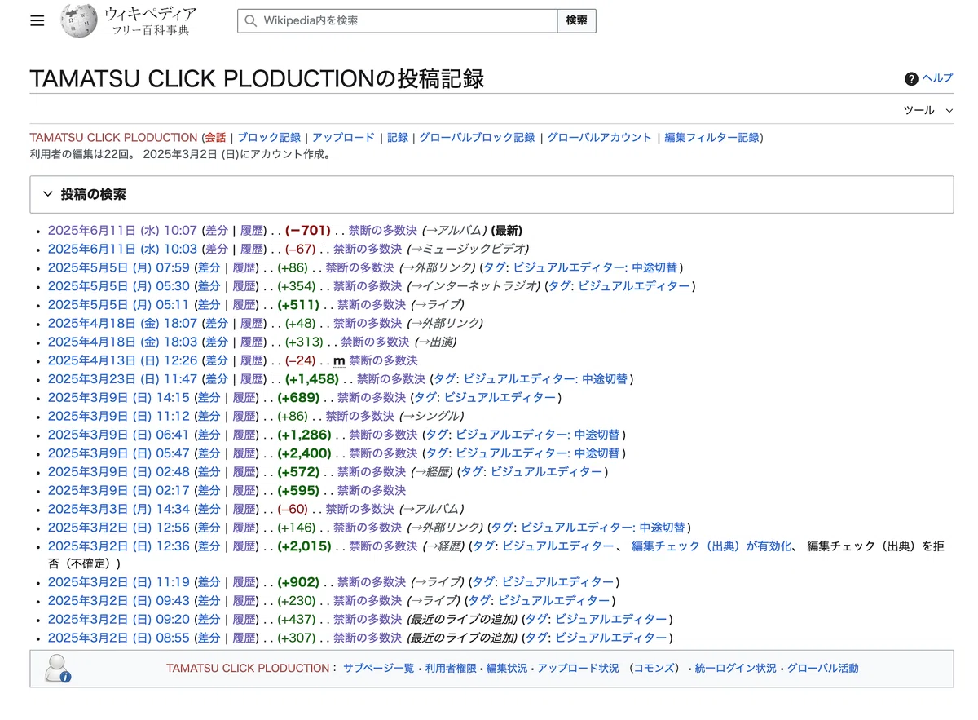The image size is (978, 720).
Task: Open the 2025年4月13日 12:26 revision
Action: coord(122,361)
